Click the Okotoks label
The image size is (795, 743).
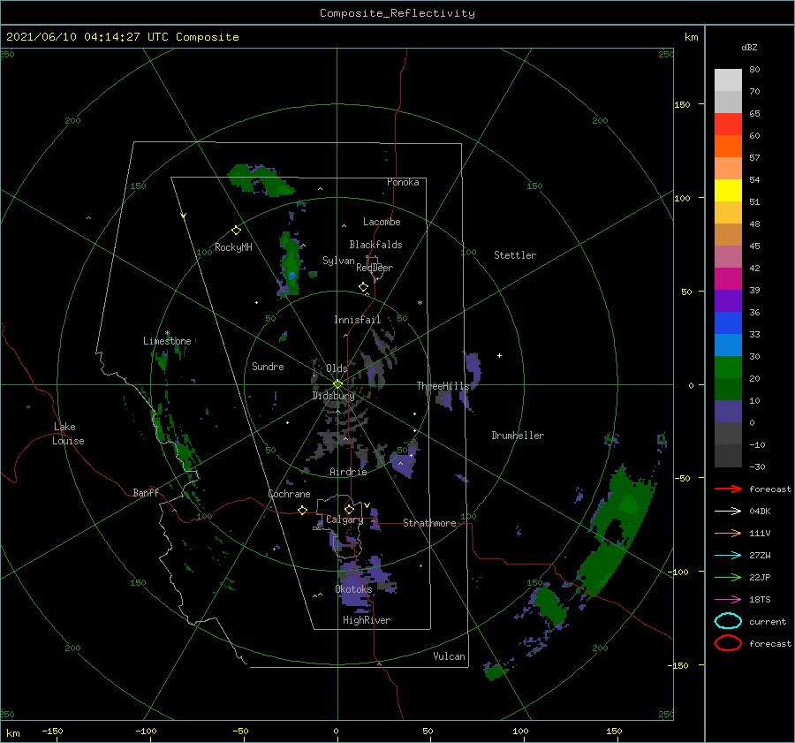353,589
